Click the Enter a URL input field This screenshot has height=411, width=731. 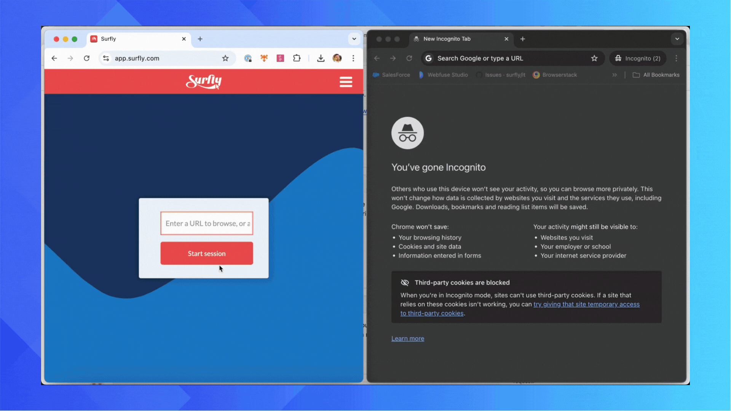tap(206, 223)
